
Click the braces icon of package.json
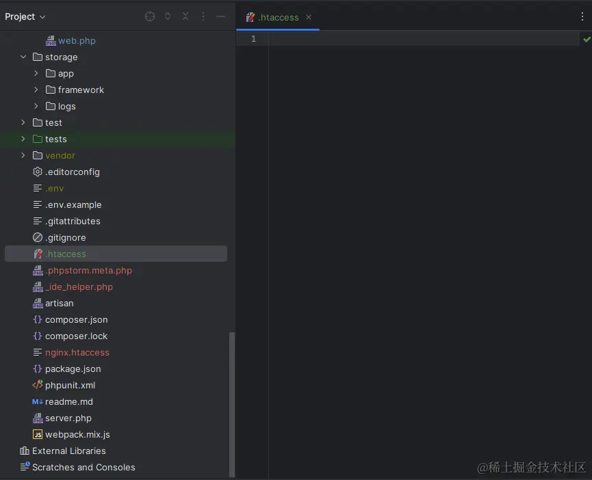point(38,369)
